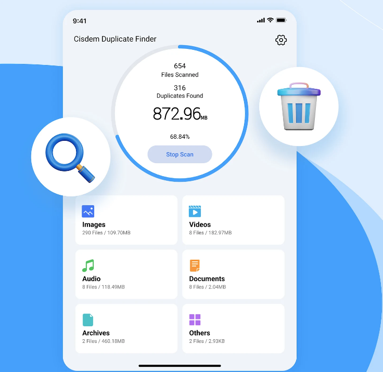The width and height of the screenshot is (383, 372).
Task: Click the 68.84% progress text
Action: (180, 137)
